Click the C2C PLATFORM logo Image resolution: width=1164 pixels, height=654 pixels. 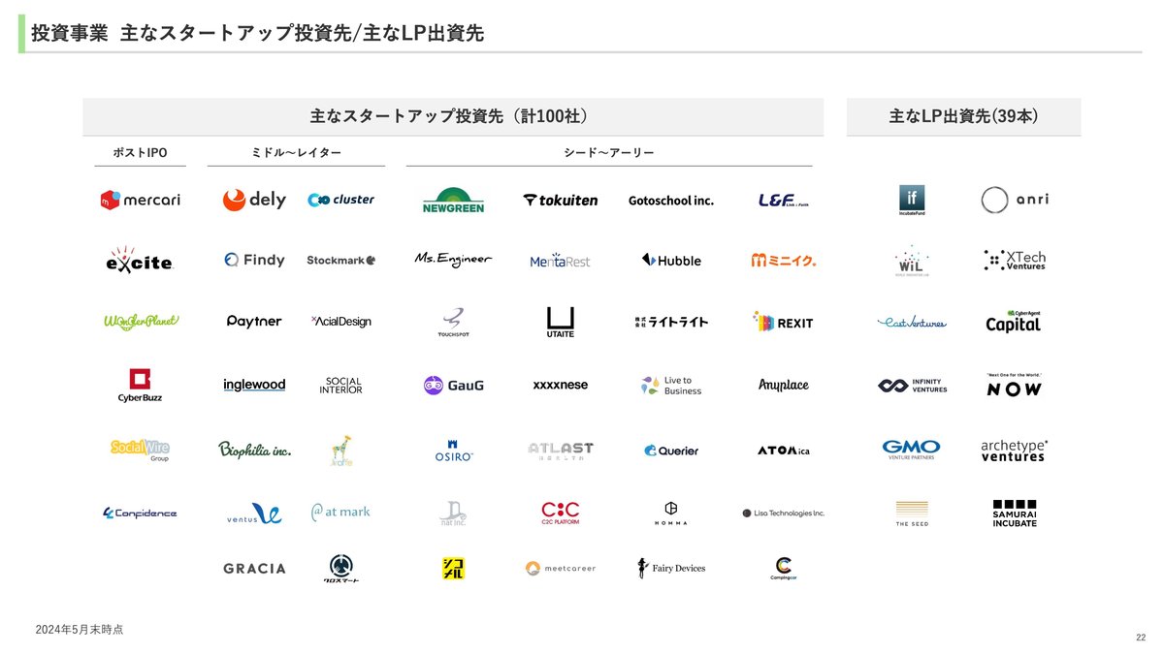tap(561, 513)
